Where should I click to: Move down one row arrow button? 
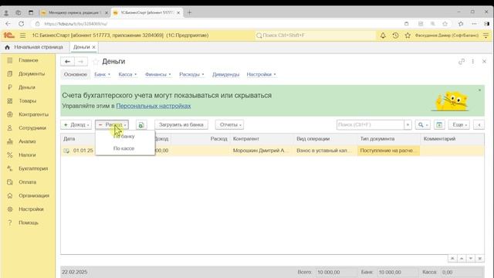[471, 259]
